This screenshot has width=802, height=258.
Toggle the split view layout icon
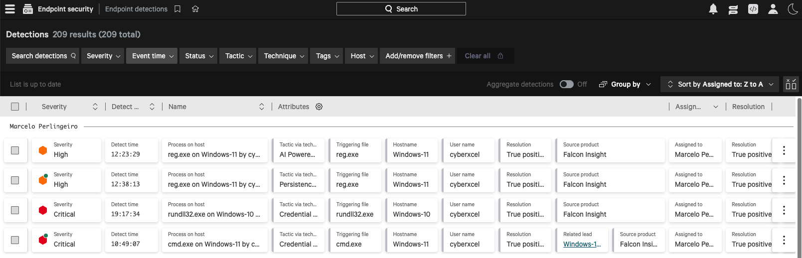(791, 84)
